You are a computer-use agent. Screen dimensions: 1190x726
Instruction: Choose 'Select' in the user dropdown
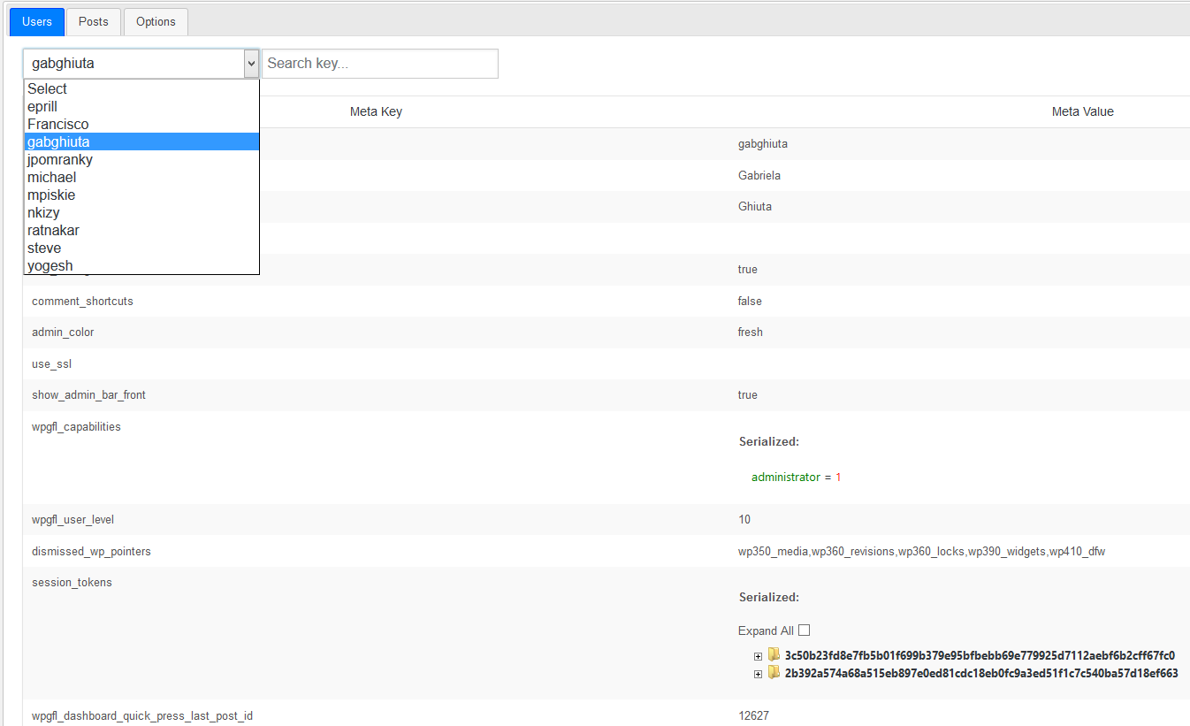(x=141, y=88)
